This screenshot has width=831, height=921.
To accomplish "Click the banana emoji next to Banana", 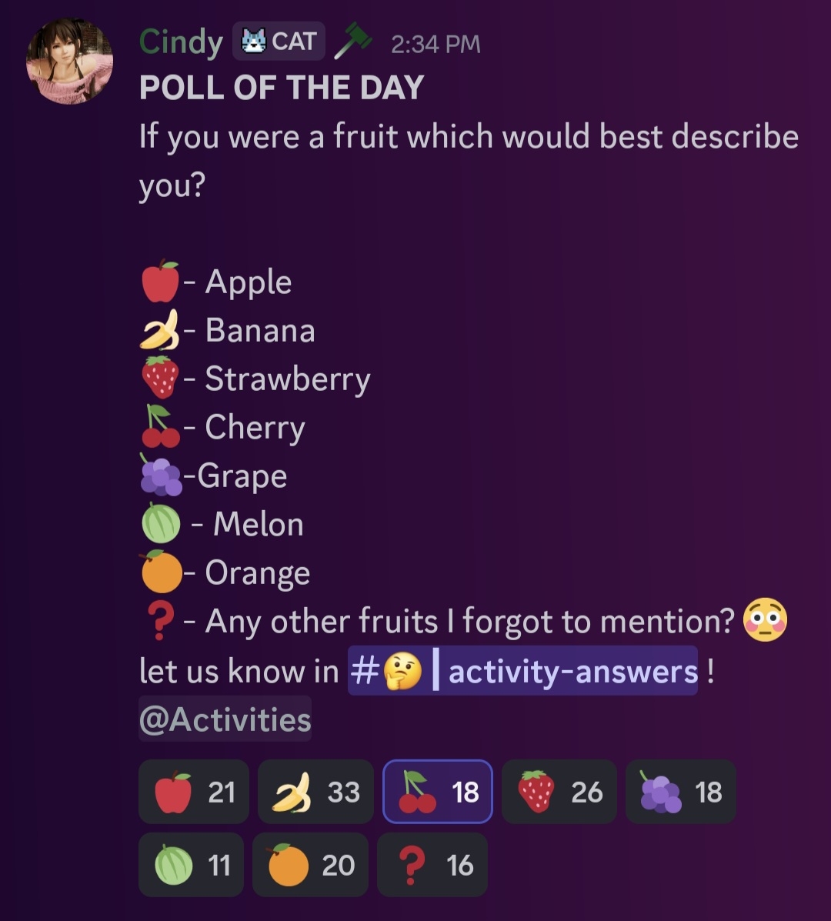I will click(160, 330).
